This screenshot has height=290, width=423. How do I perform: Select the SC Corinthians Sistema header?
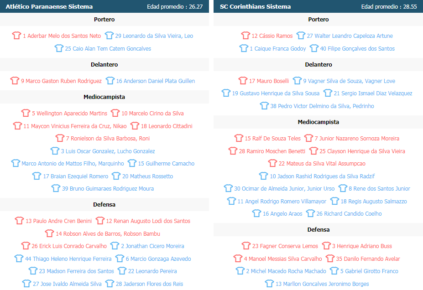click(x=255, y=6)
